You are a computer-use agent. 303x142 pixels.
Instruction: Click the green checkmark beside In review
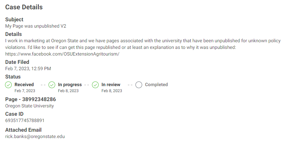coord(95,85)
